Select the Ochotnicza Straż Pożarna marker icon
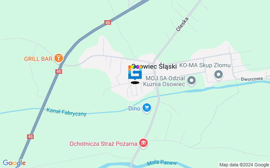Viewport: 270px width, 168px height. [x=143, y=143]
